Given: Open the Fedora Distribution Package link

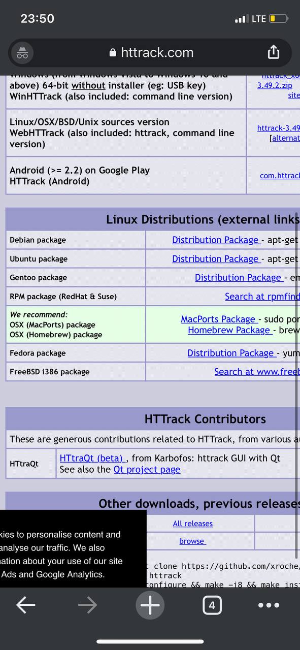Looking at the screenshot, I should pyautogui.click(x=232, y=353).
